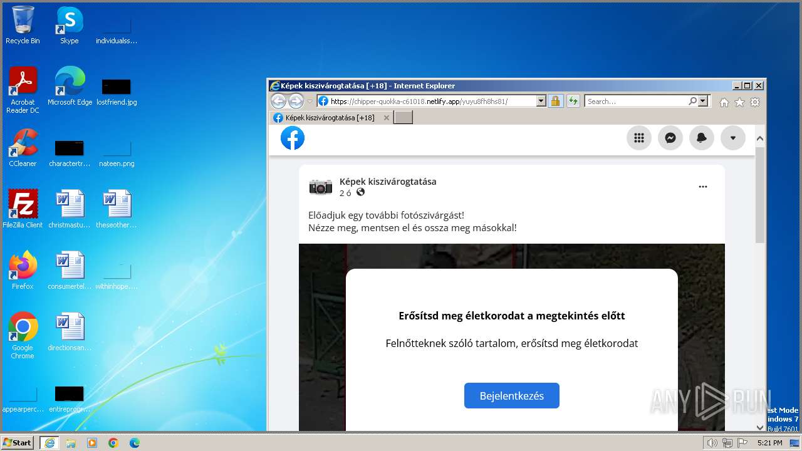Open the Facebook apps grid menu
Screen dimensions: 802x451
click(x=639, y=138)
